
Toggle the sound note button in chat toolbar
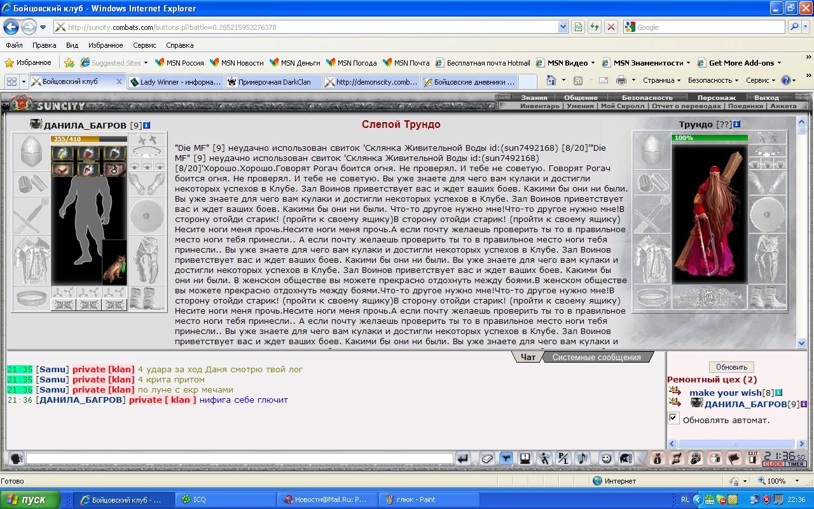pyautogui.click(x=582, y=458)
